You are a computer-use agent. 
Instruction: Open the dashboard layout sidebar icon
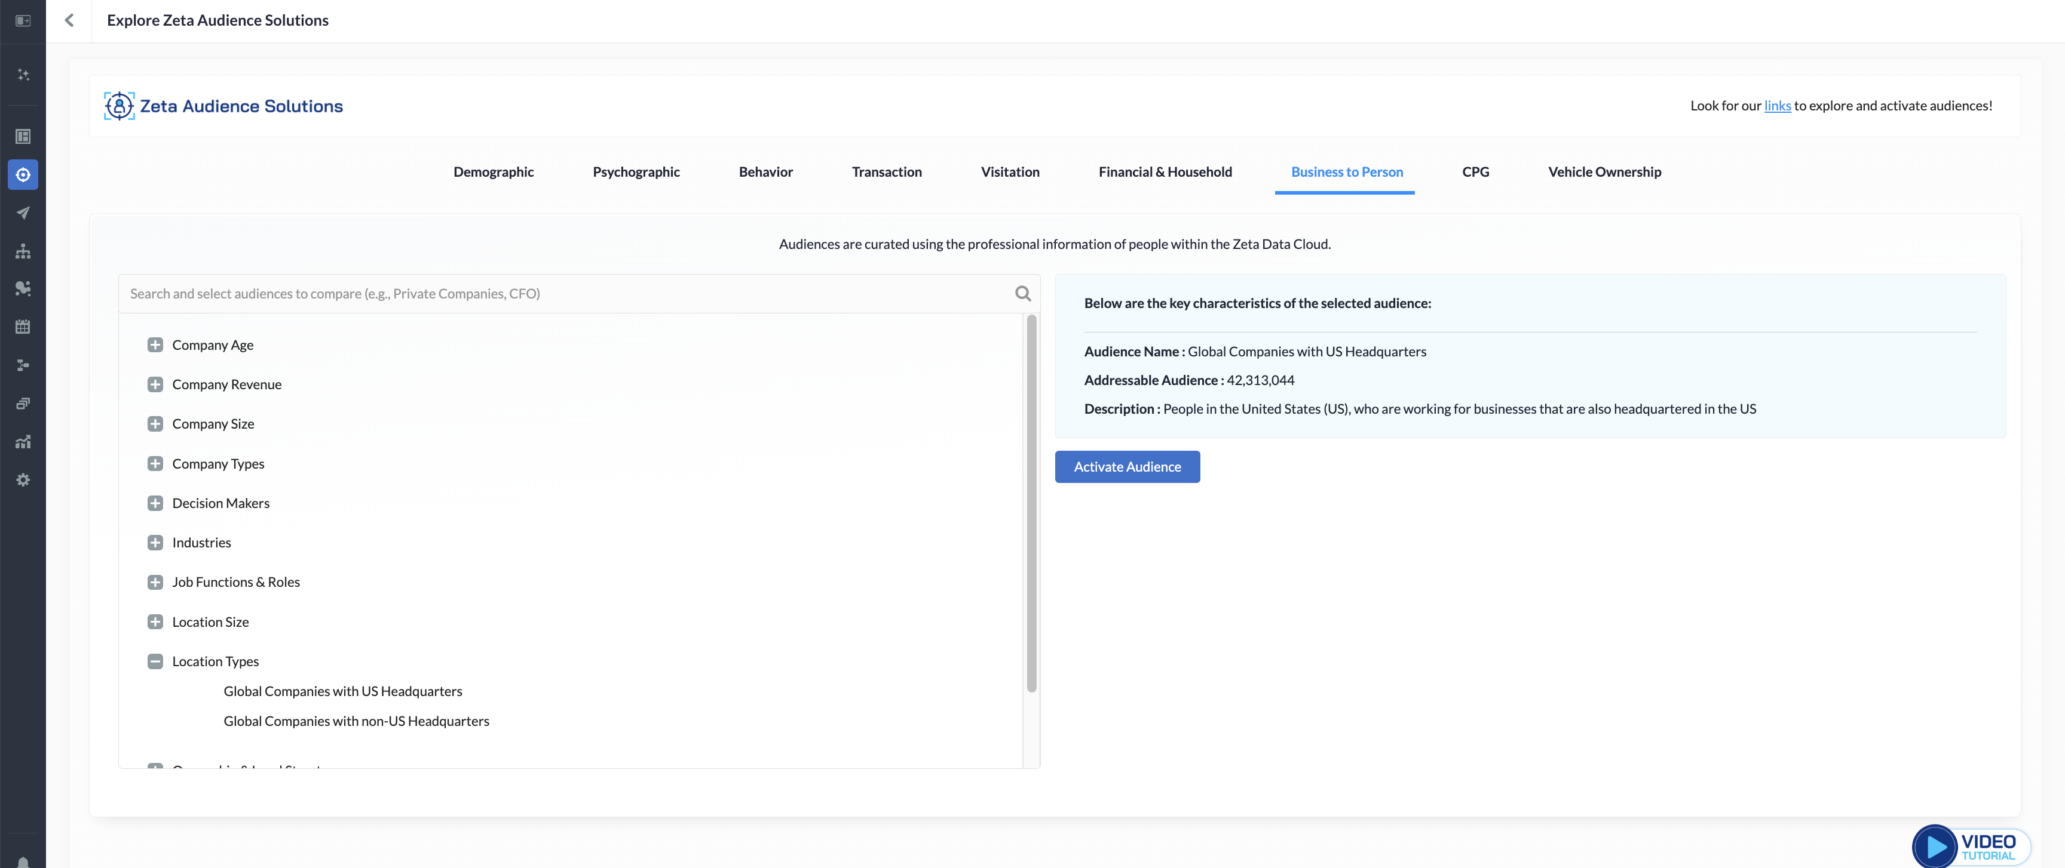click(23, 136)
